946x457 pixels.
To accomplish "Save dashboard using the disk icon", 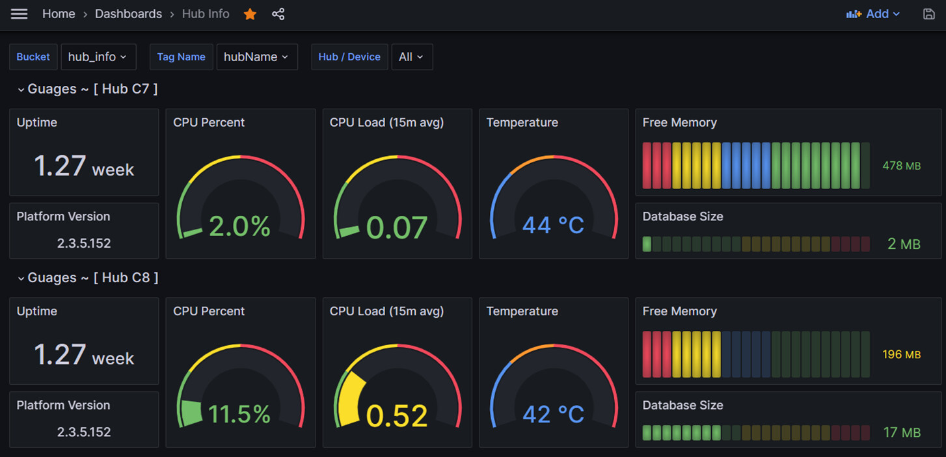I will click(929, 14).
